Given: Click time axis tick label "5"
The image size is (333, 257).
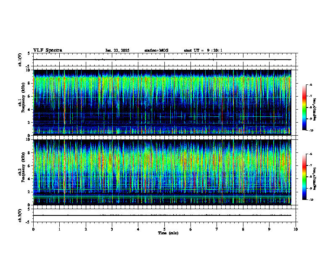Looking at the screenshot, I should [x=164, y=229].
